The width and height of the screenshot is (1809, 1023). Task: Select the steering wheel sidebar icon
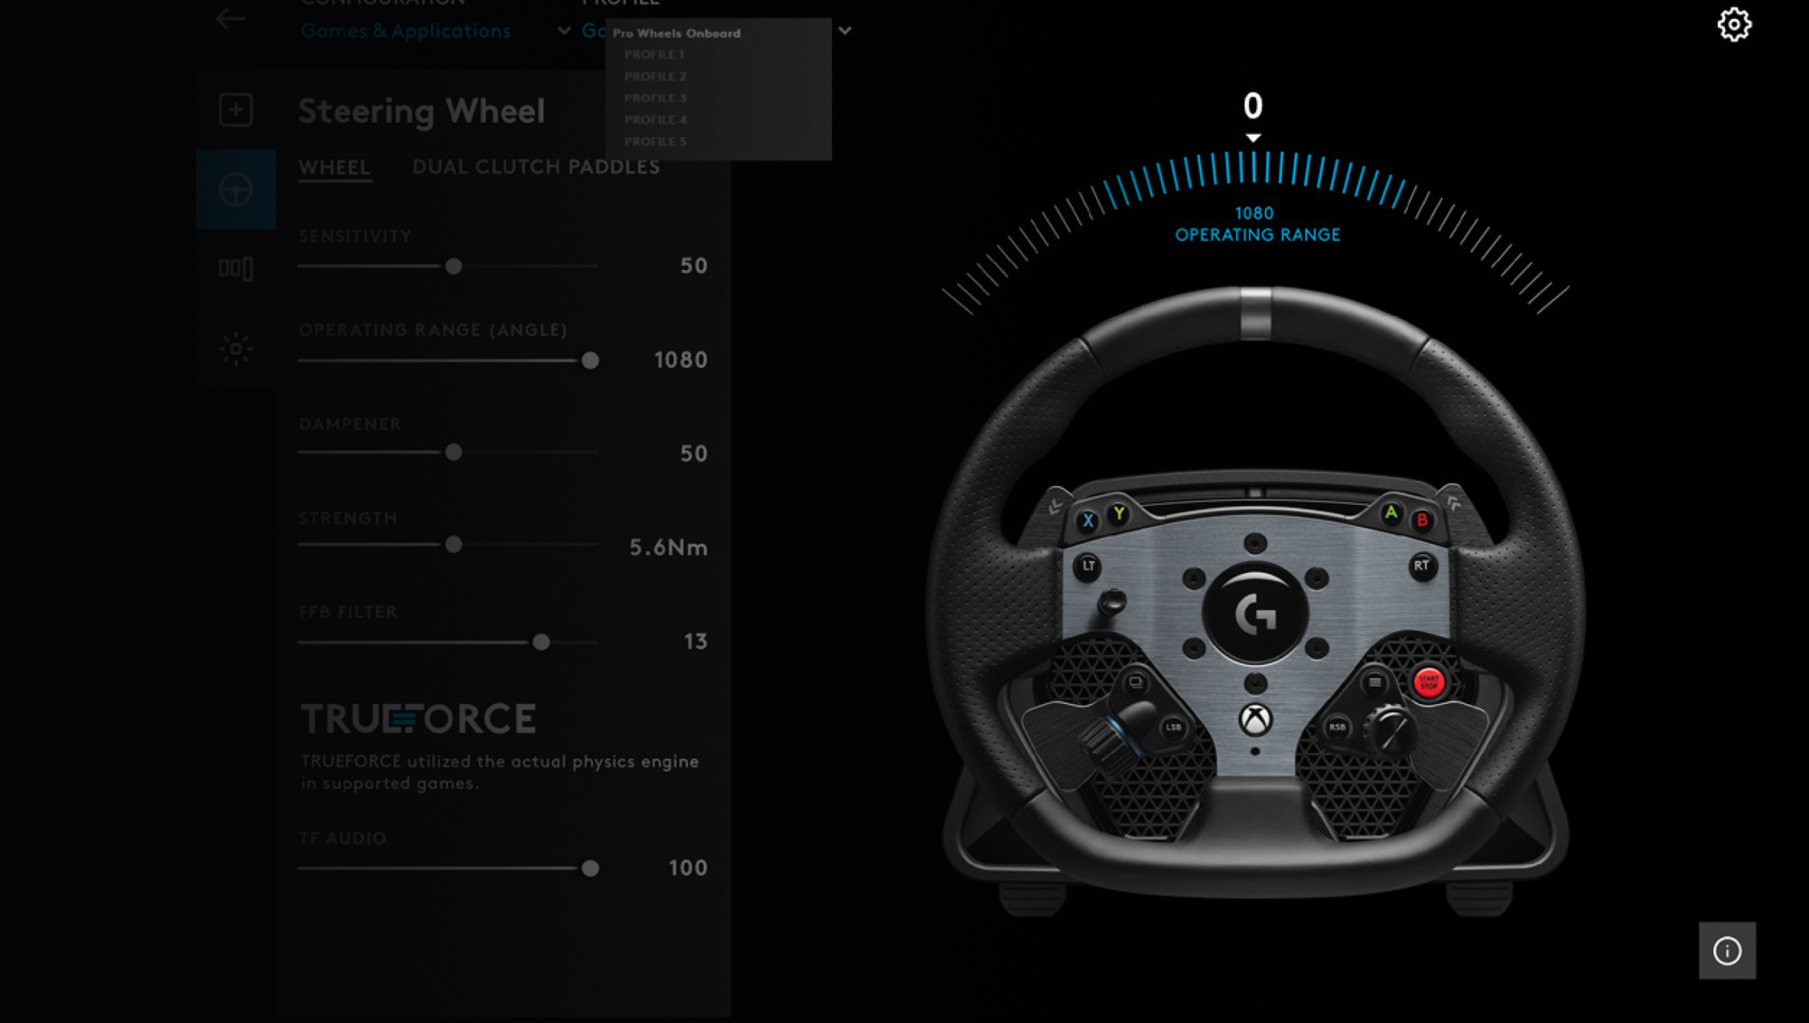pyautogui.click(x=236, y=190)
